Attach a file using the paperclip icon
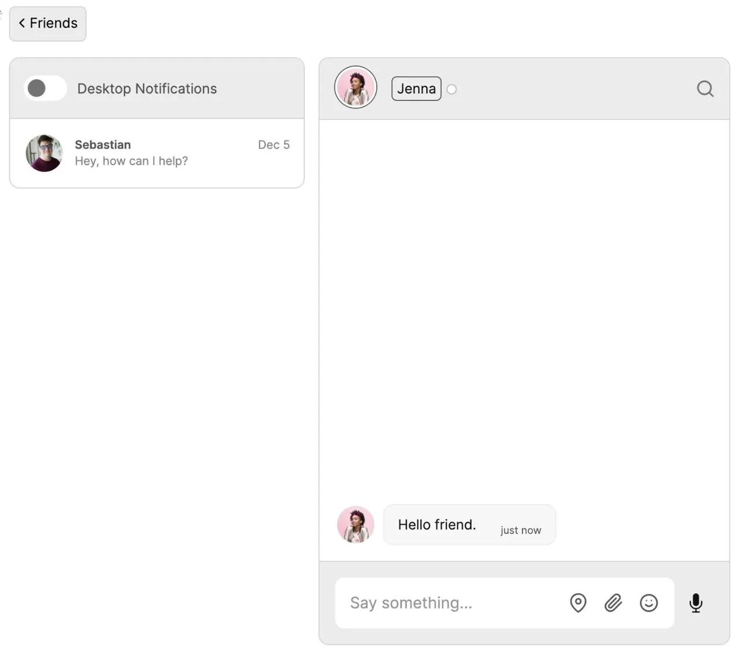This screenshot has width=739, height=656. click(x=613, y=603)
